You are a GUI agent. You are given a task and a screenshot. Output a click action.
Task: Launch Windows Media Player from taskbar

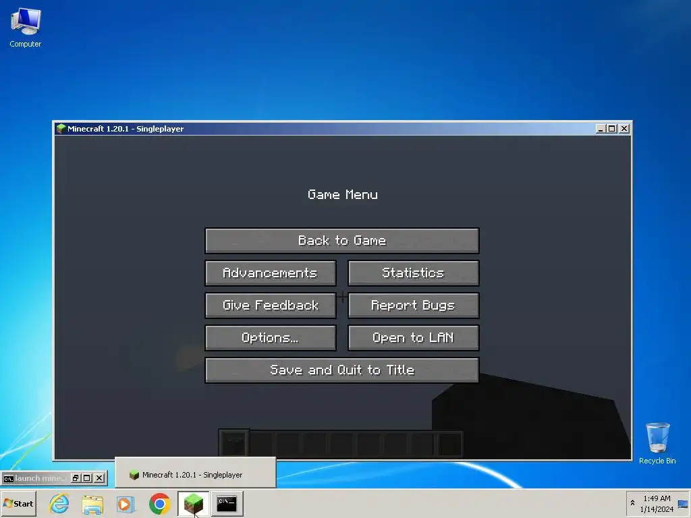click(126, 504)
